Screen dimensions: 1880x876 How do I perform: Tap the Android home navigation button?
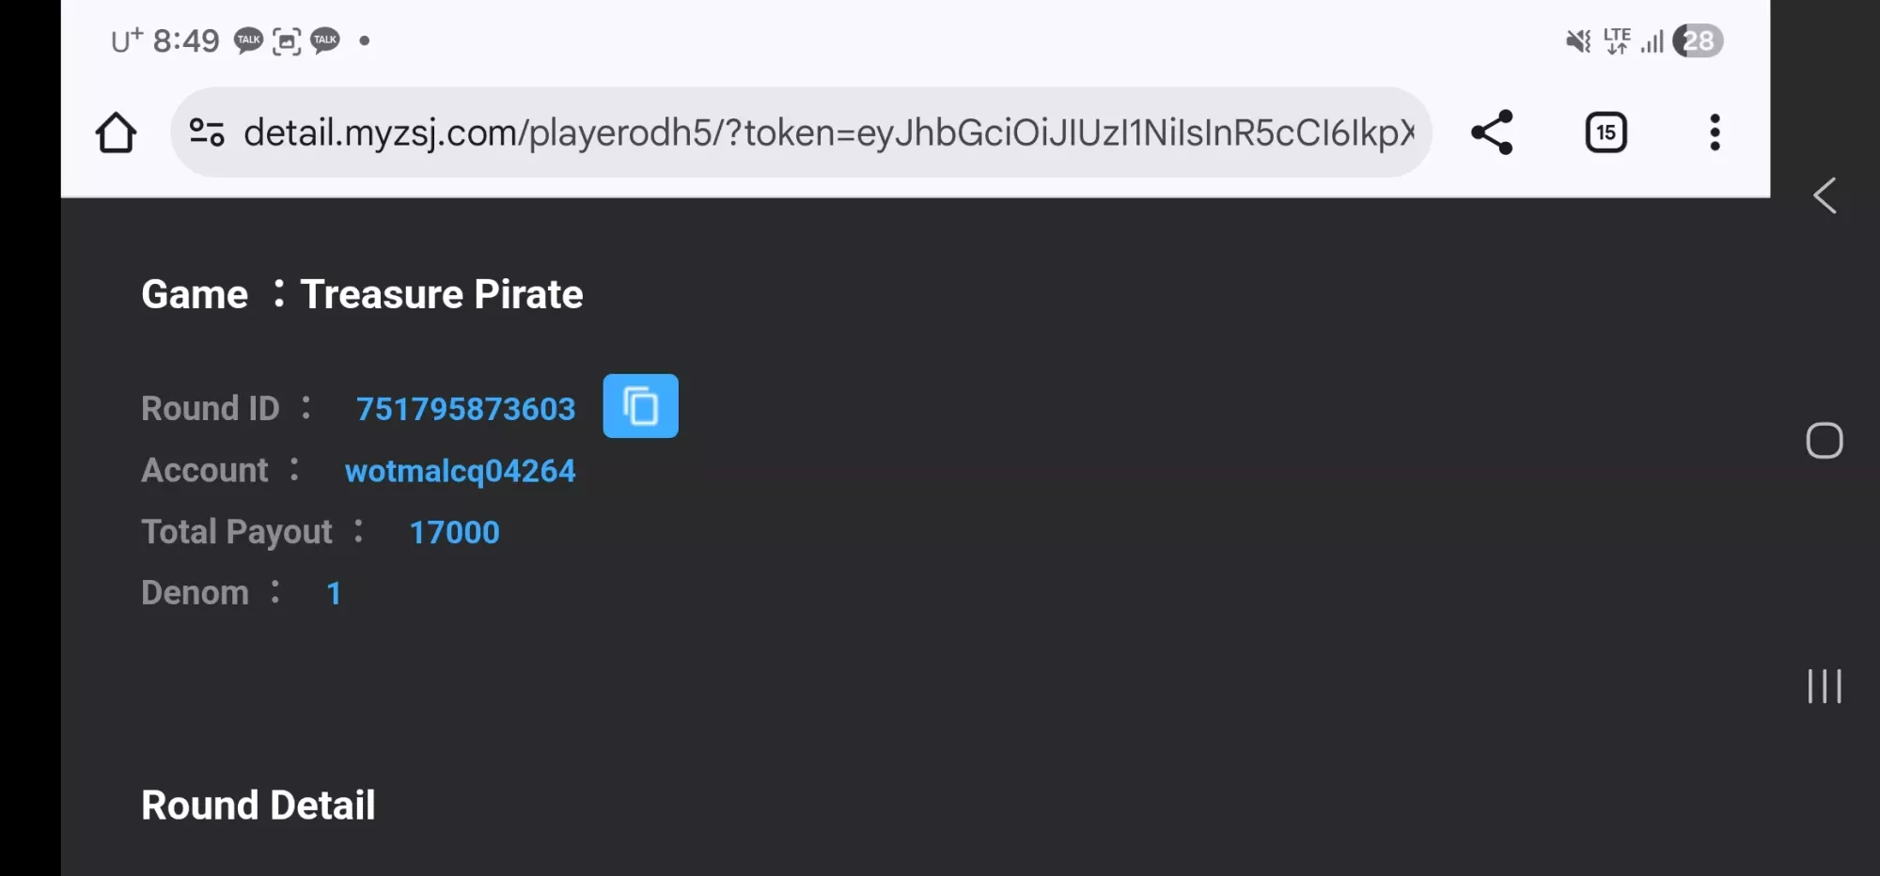(x=1825, y=440)
